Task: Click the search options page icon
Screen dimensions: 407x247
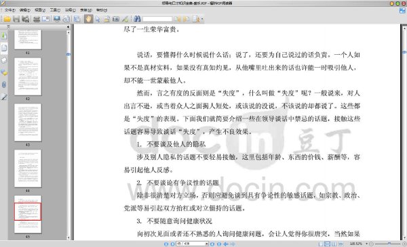Action: pos(196,19)
